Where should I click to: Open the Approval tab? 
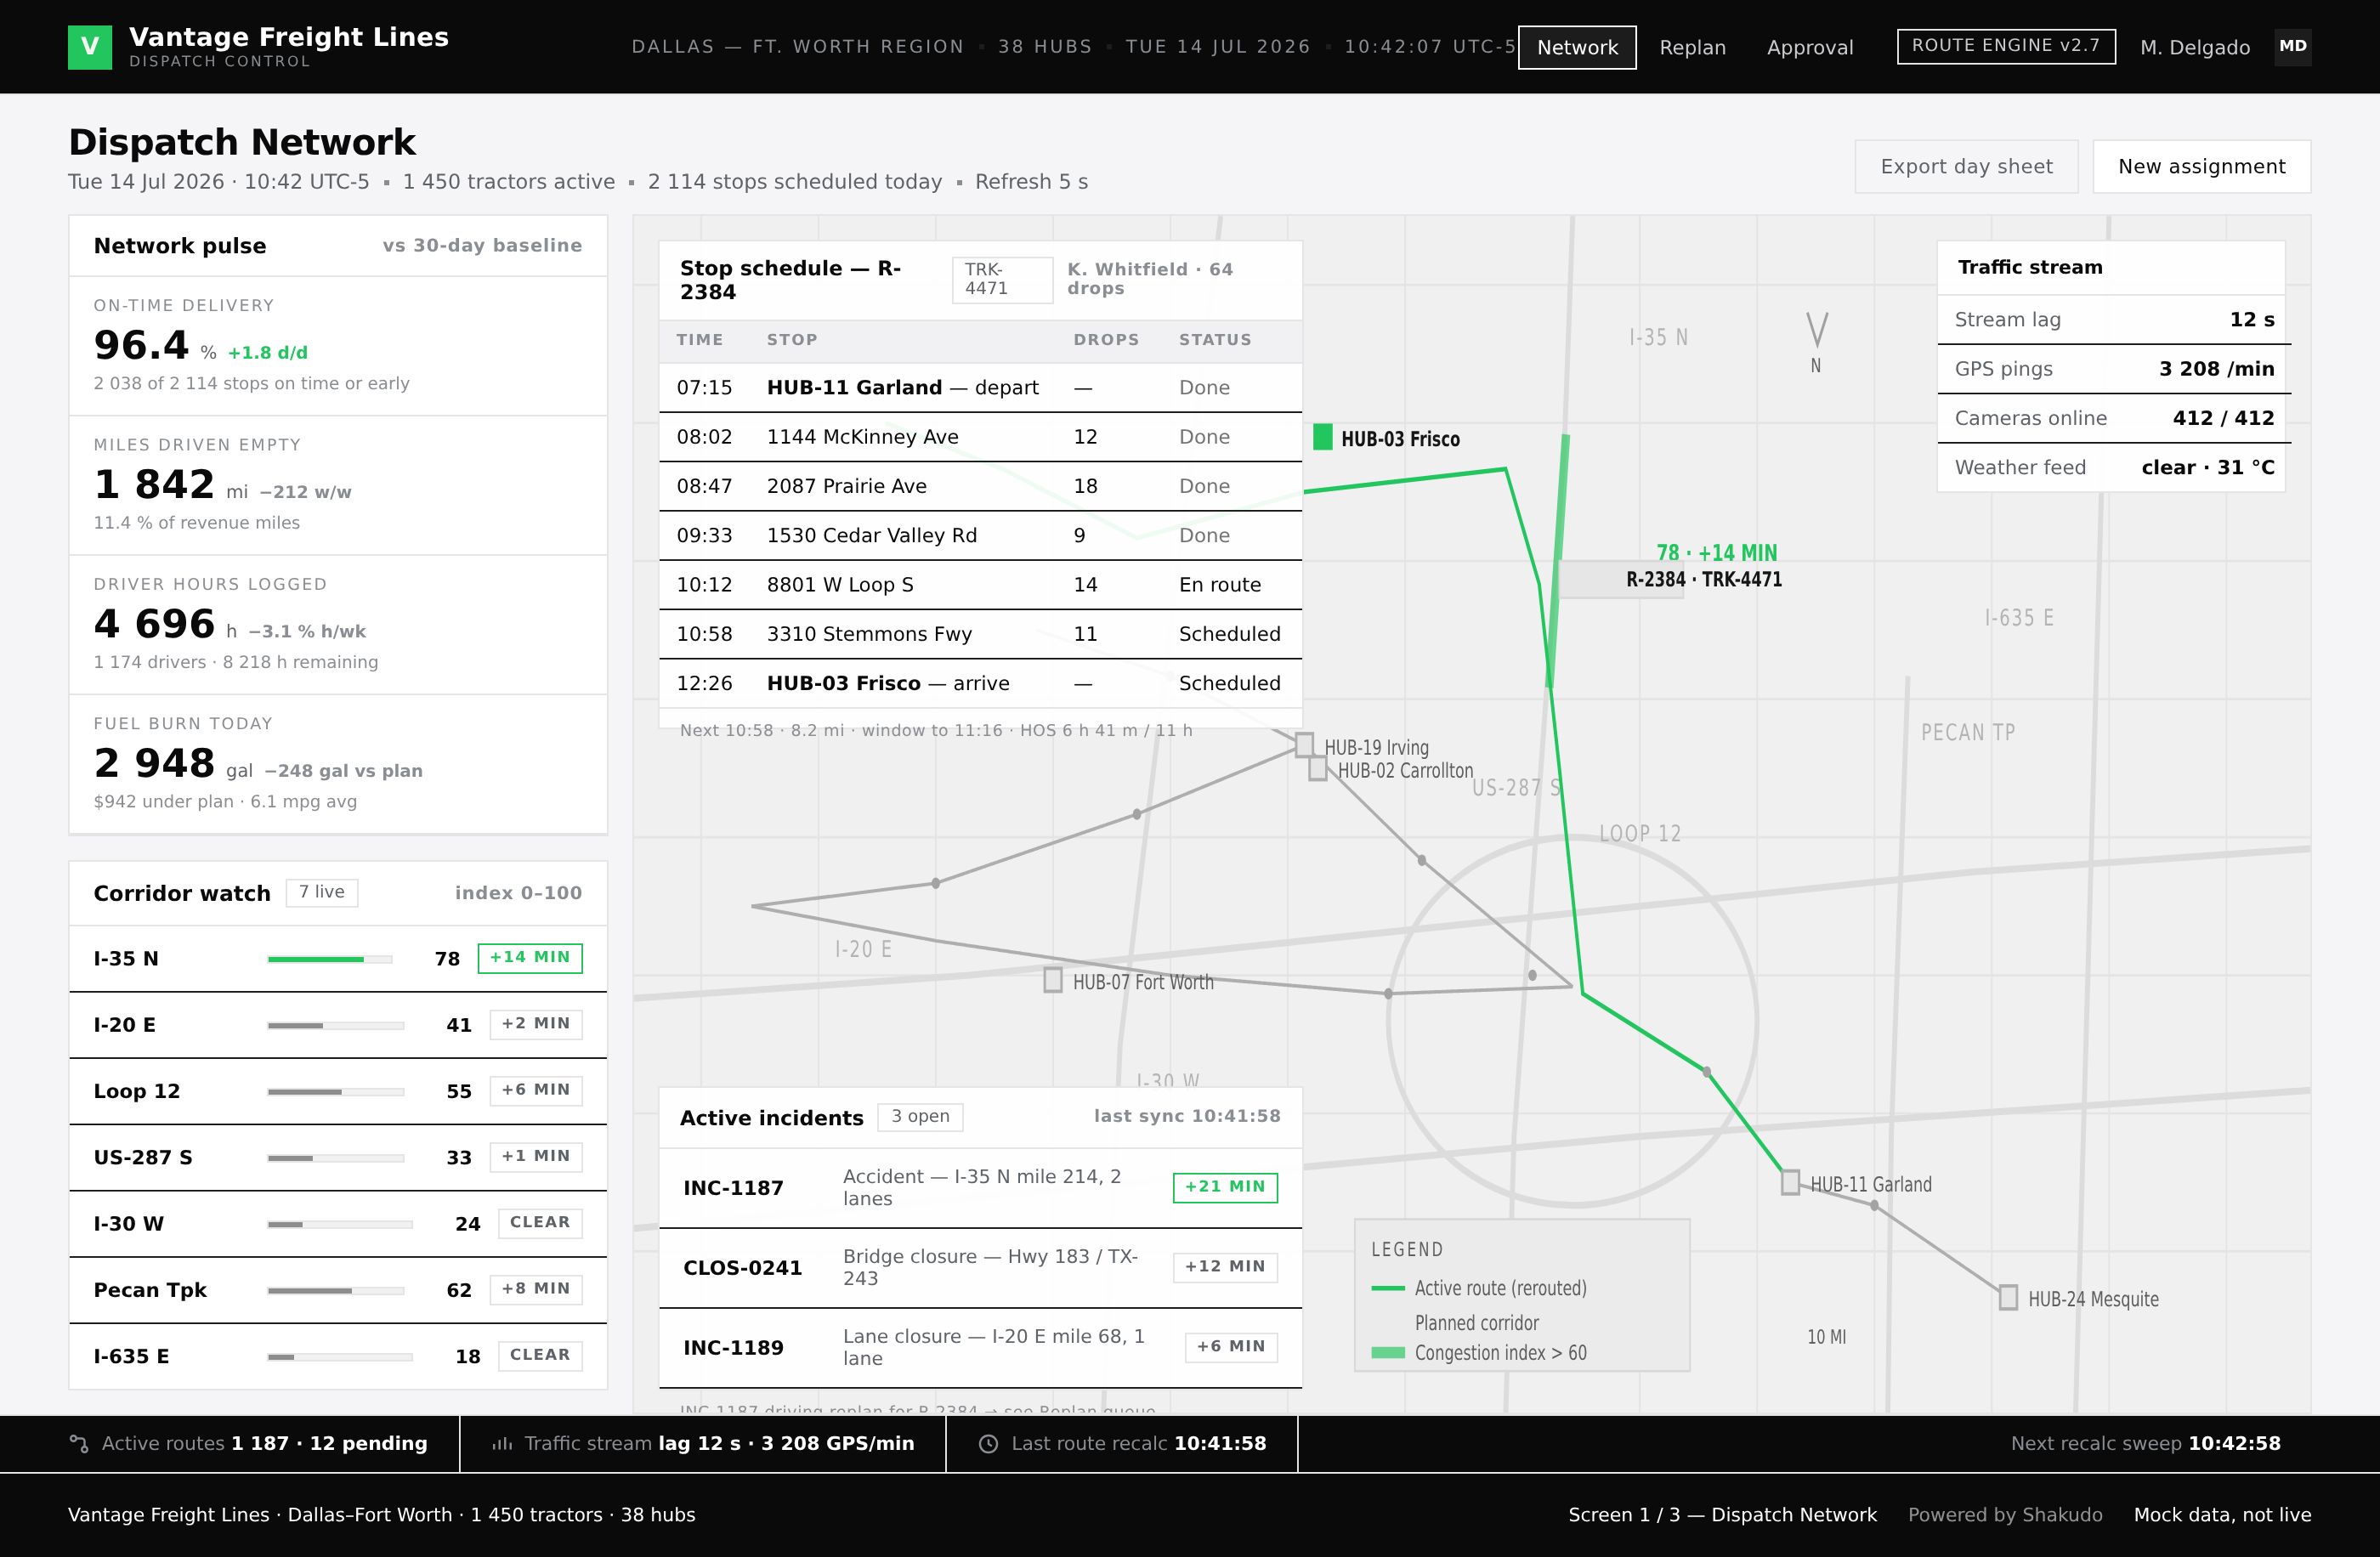pyautogui.click(x=1809, y=47)
